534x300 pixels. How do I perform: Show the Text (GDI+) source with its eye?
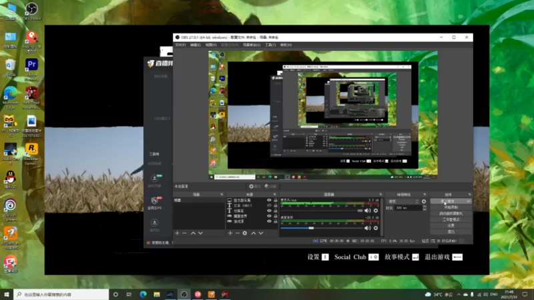[x=269, y=205]
